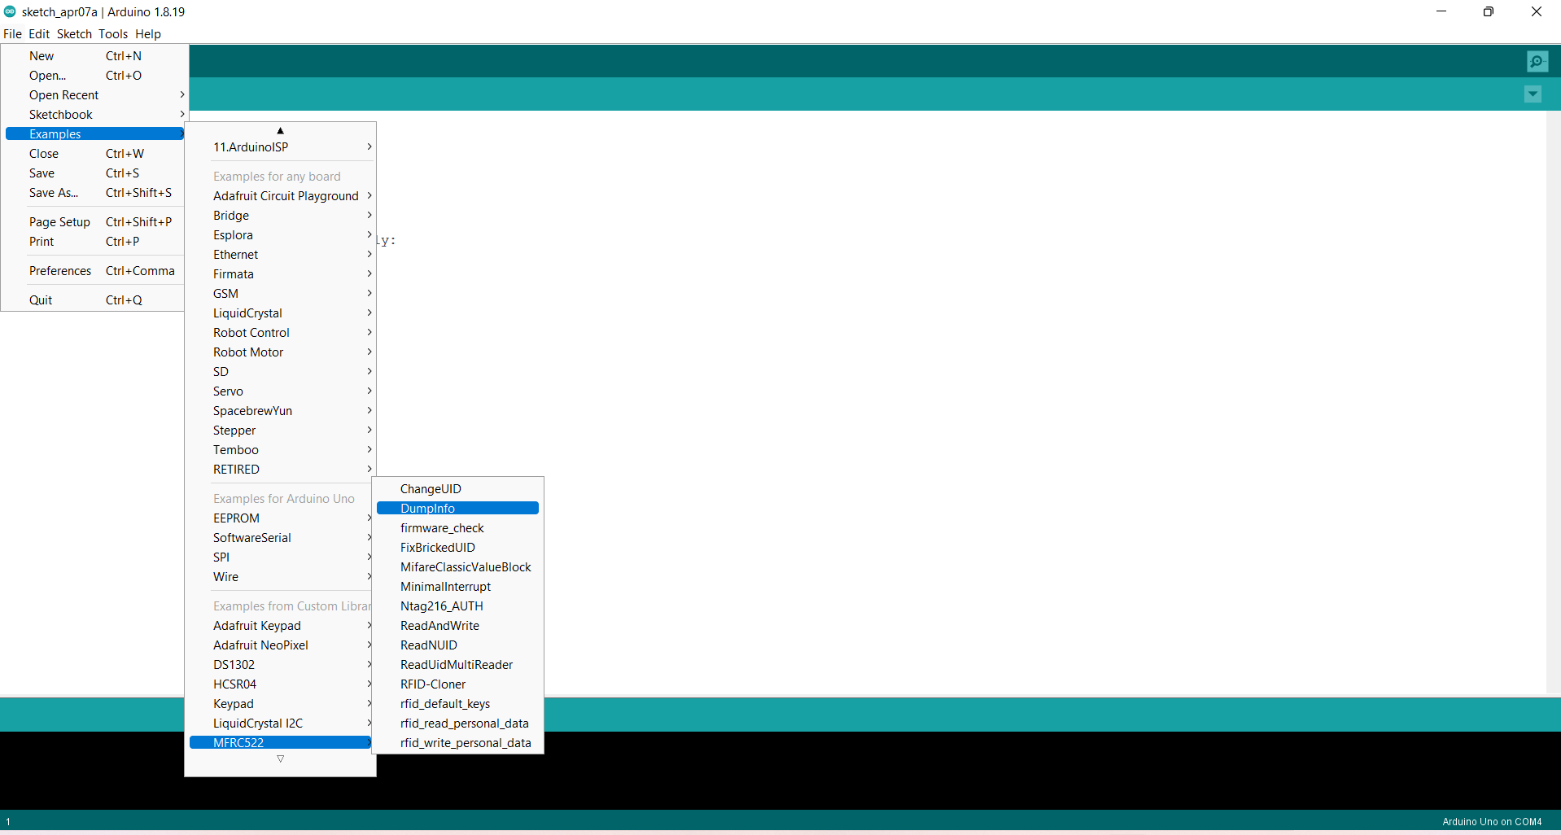Expand the Adafruit Circuit Playground examples
The width and height of the screenshot is (1561, 835).
point(285,195)
